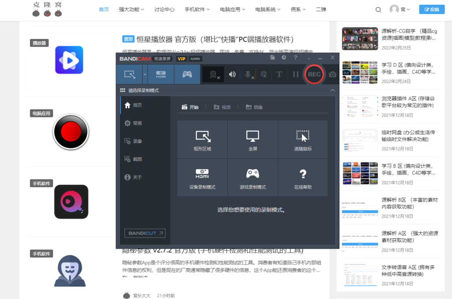Viewport: 452px width, 299px height.
Task: Start recording with the REC button
Action: point(314,74)
